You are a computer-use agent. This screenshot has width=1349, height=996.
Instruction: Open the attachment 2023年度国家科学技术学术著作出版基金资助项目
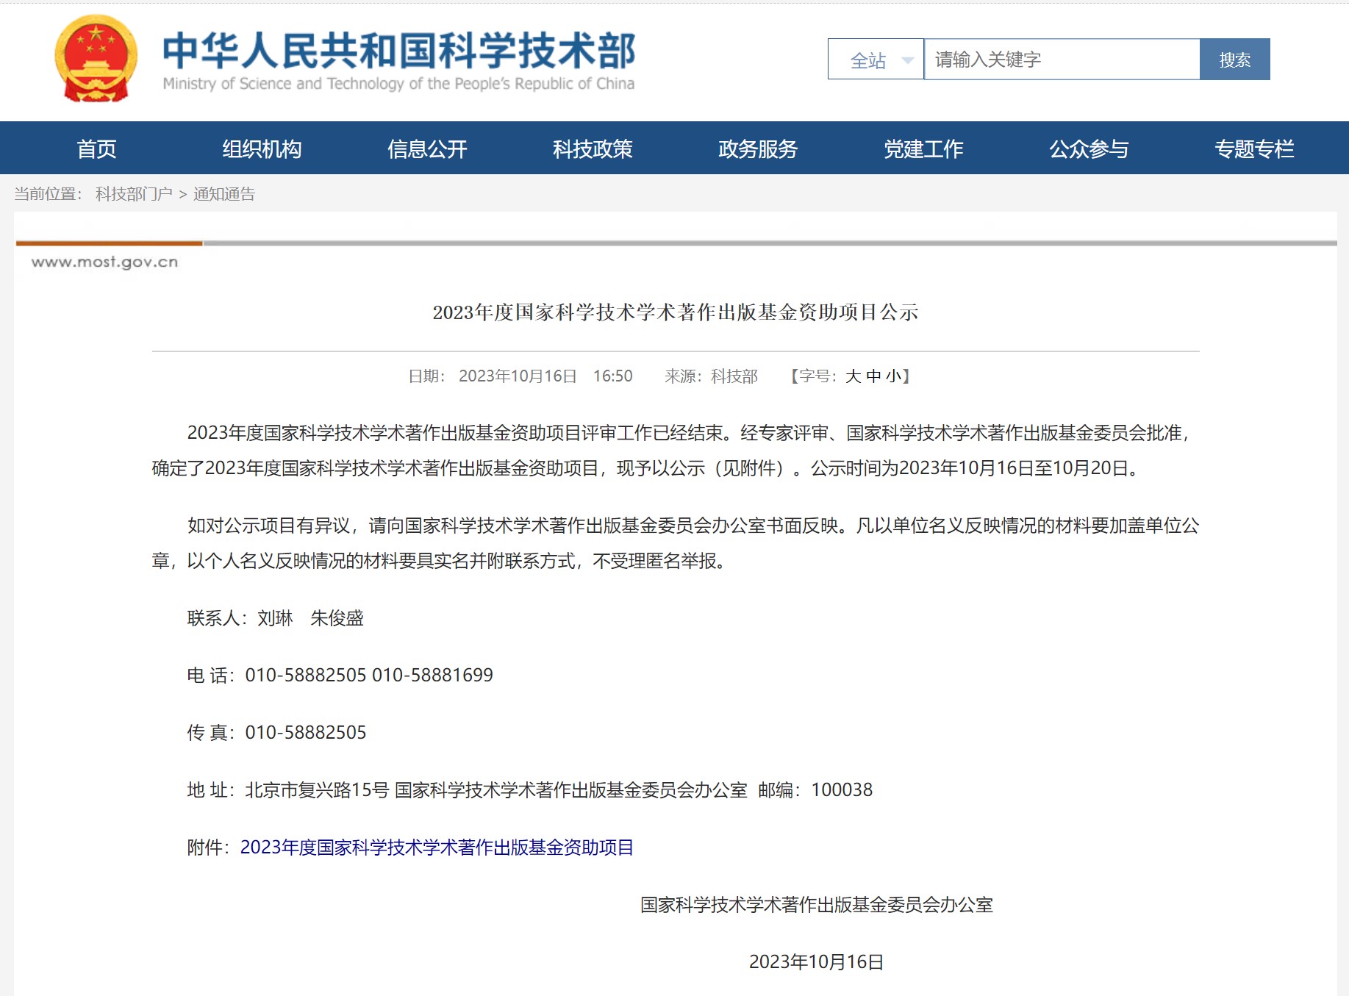pyautogui.click(x=437, y=848)
